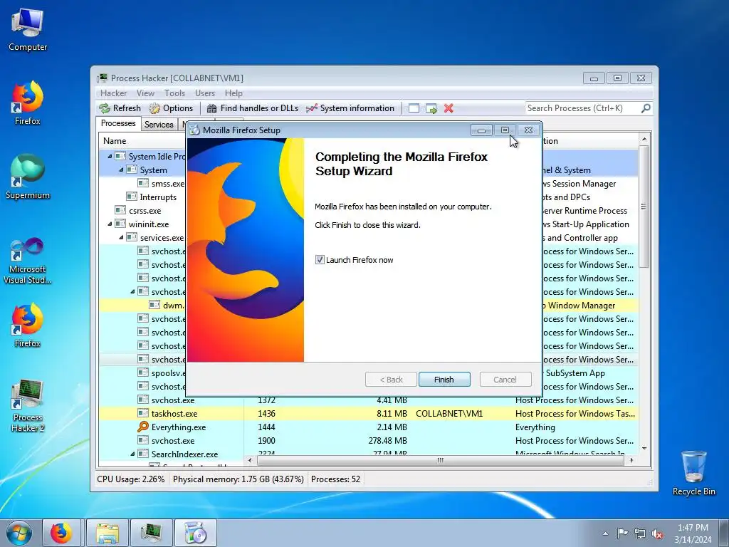Click the csrss.exe process icon
Image resolution: width=729 pixels, height=547 pixels.
pyautogui.click(x=120, y=211)
